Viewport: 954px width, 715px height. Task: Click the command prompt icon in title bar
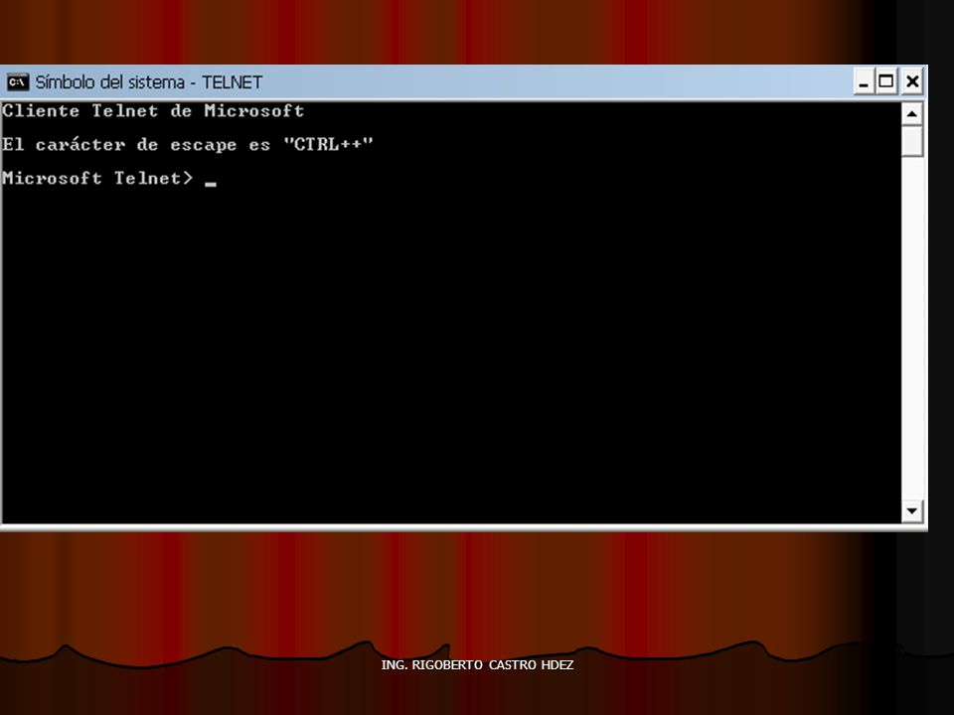click(x=18, y=81)
